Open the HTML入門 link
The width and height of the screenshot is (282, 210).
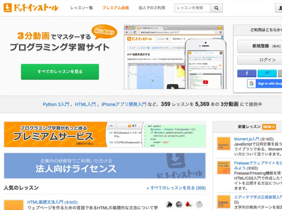[85, 104]
